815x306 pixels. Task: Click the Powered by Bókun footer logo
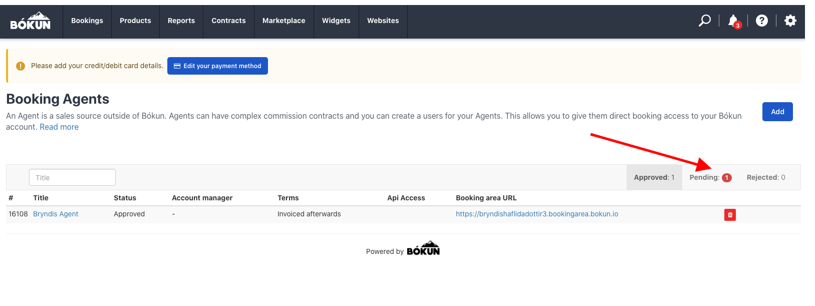[423, 248]
